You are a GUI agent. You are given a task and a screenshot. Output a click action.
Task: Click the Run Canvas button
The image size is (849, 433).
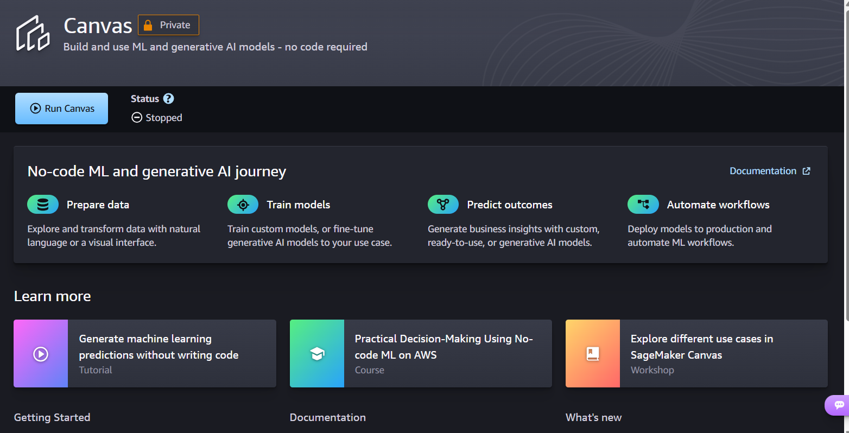61,109
